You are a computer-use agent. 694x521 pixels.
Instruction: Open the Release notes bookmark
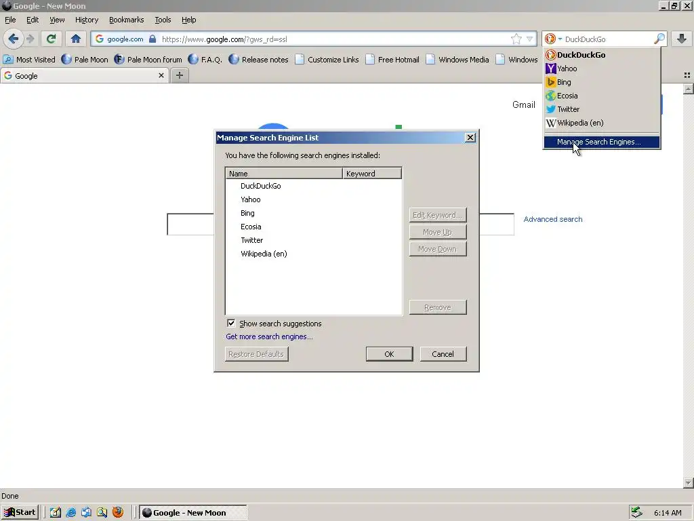pos(258,60)
